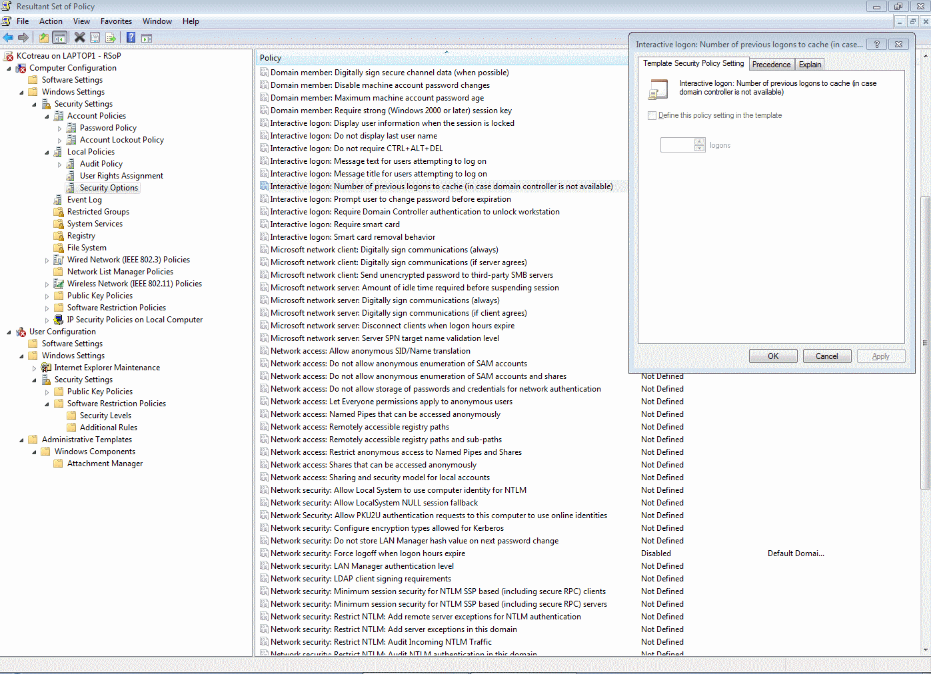Select Template Security Policy Setting tab
The image size is (931, 674).
(693, 63)
